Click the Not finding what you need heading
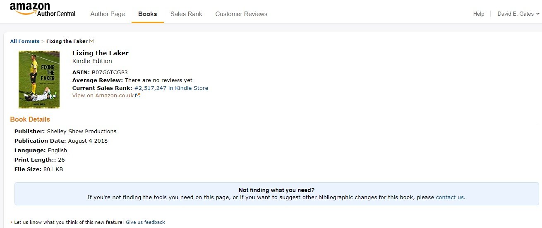Viewport: 542px width, 228px height. tap(276, 190)
